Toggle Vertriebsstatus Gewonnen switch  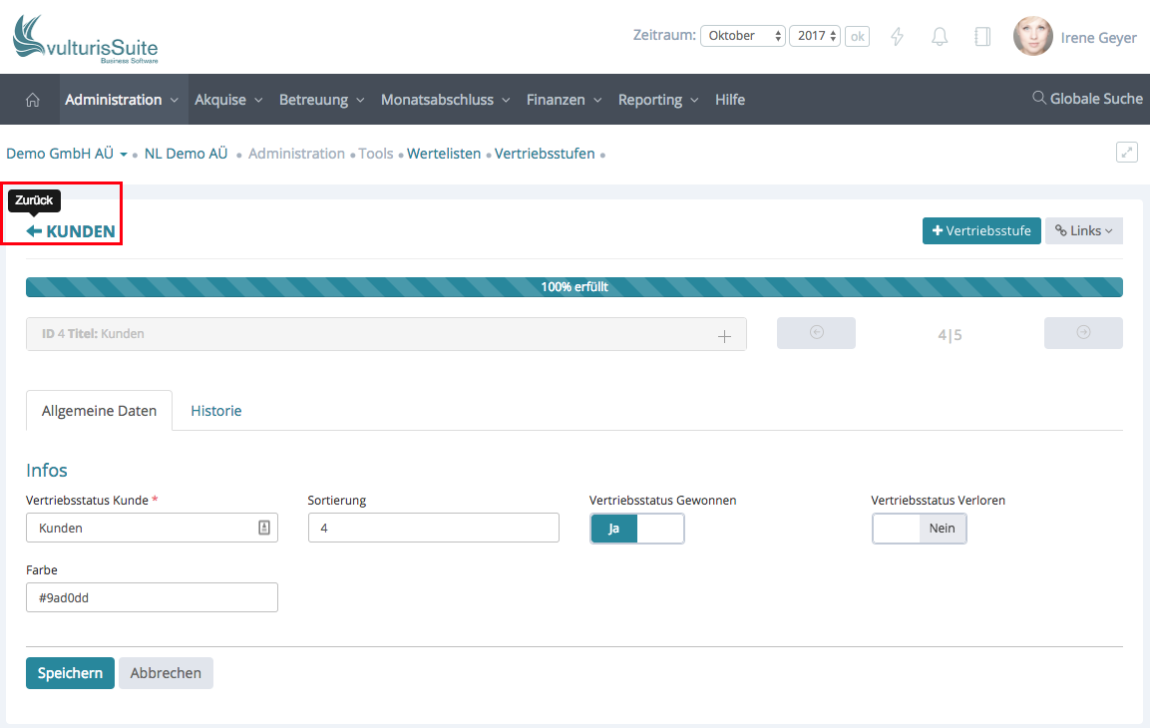pyautogui.click(x=637, y=529)
